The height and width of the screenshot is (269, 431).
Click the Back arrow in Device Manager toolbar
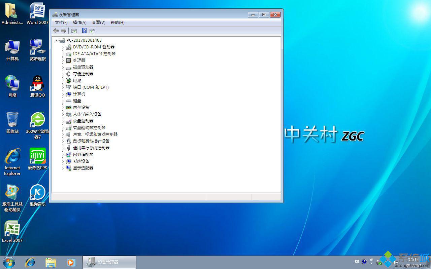pos(56,31)
